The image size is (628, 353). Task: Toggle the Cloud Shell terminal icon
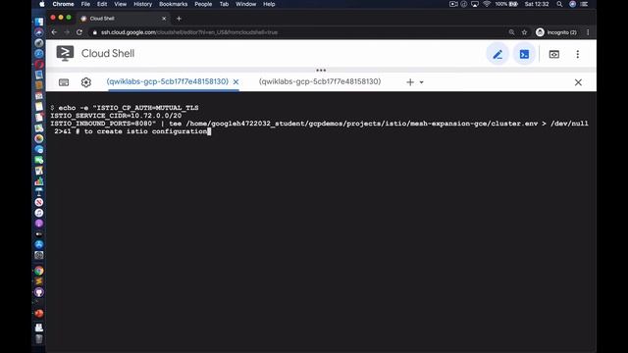(524, 54)
